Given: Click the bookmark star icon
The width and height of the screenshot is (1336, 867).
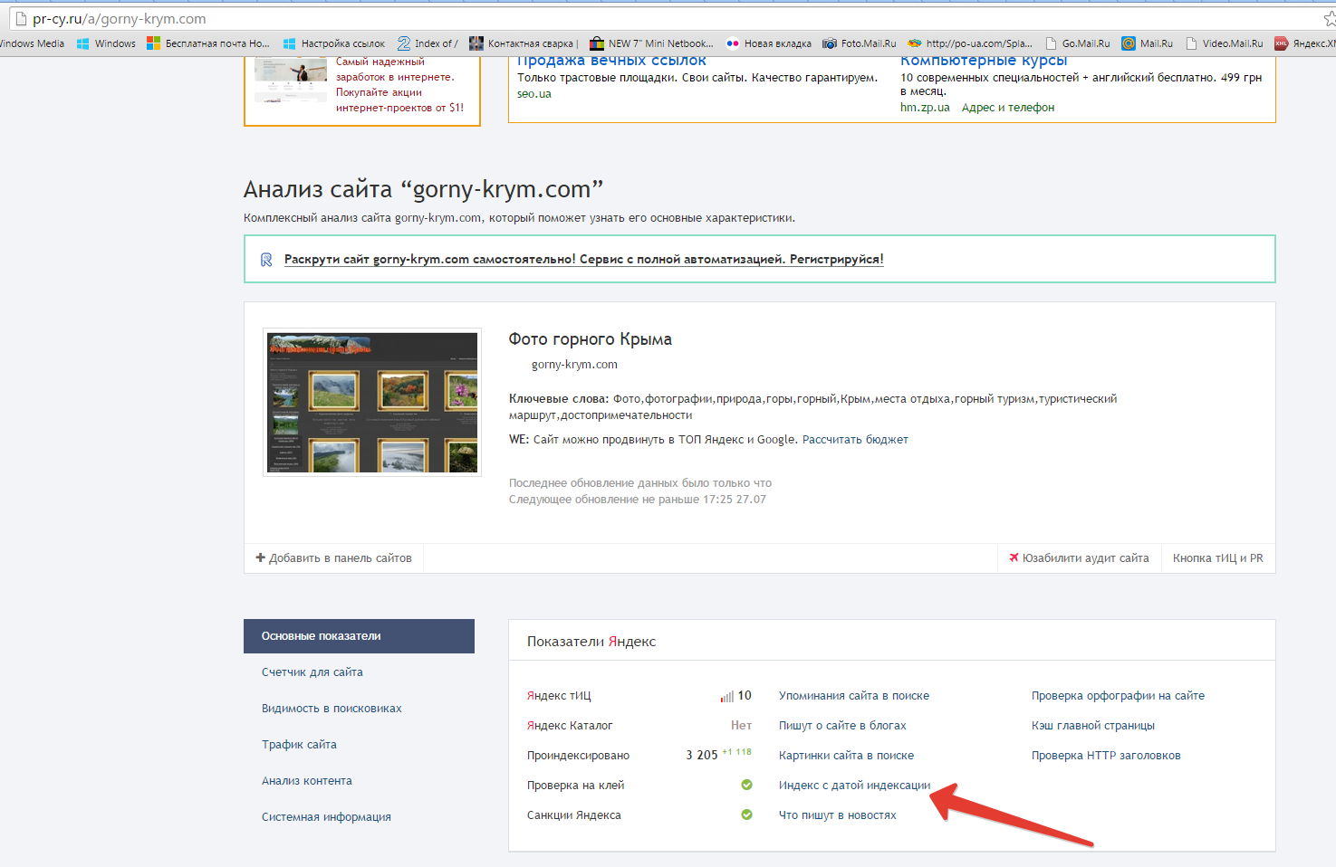Looking at the screenshot, I should coord(1330,19).
